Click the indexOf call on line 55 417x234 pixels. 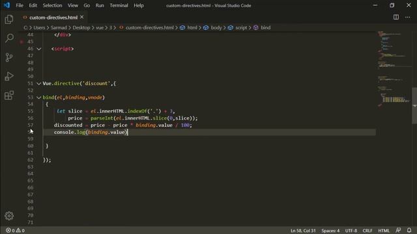[x=137, y=111]
